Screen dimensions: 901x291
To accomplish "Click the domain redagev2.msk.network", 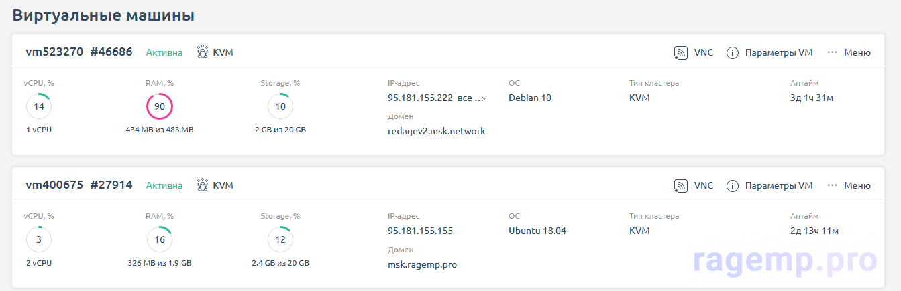I will click(436, 131).
